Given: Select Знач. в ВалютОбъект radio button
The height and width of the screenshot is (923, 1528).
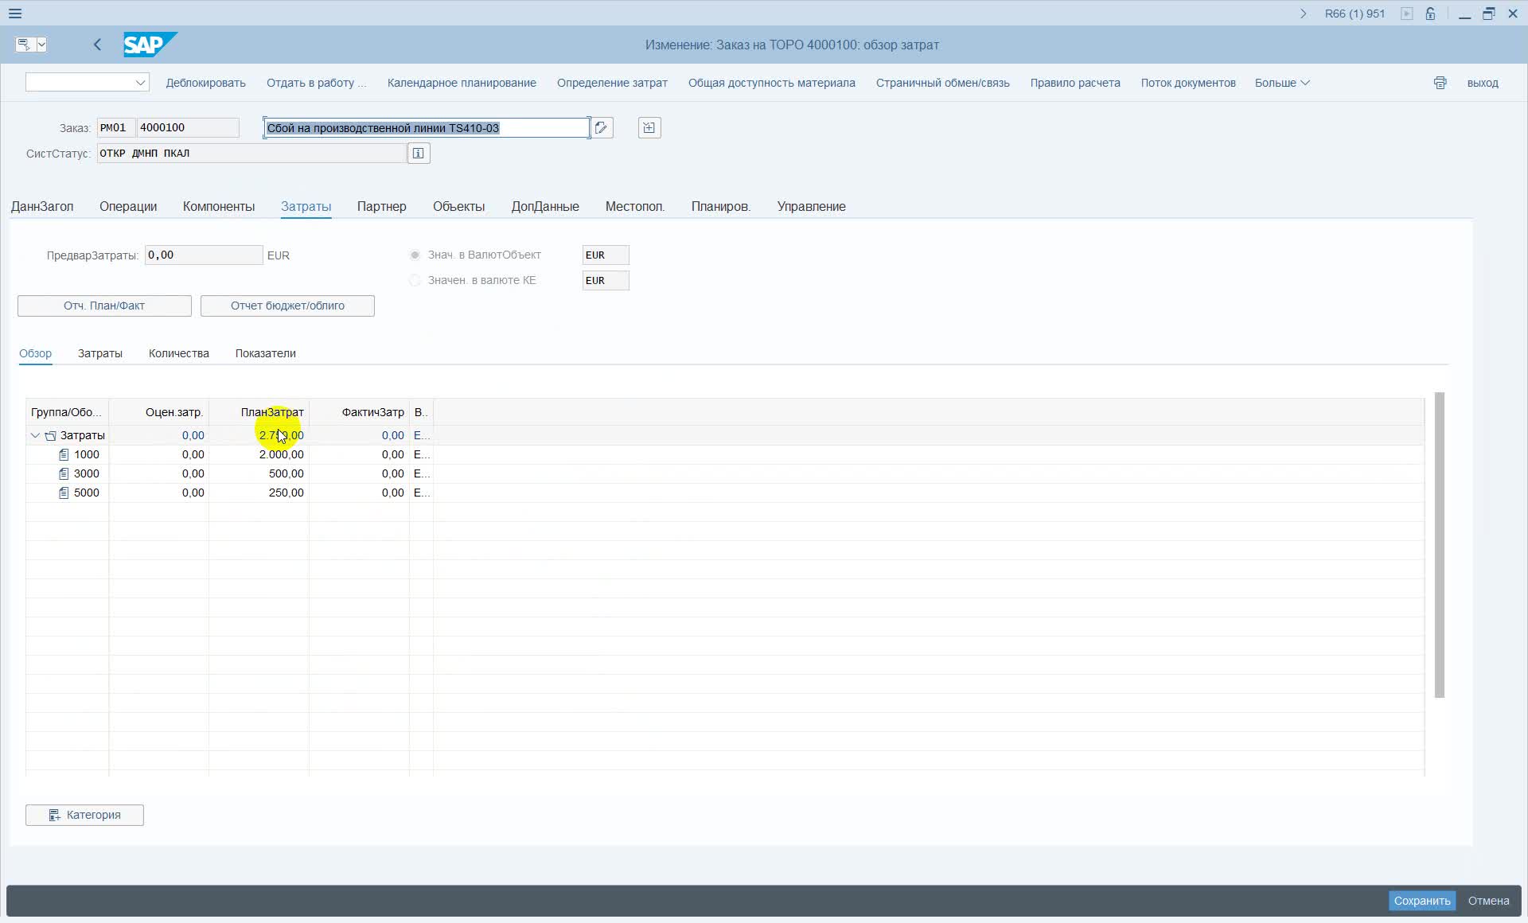Looking at the screenshot, I should [415, 255].
